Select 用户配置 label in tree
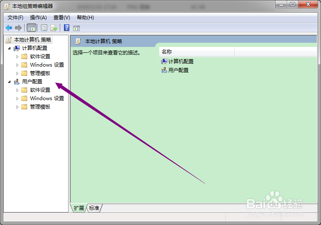Screen dimensions: 321x225 click(32, 82)
